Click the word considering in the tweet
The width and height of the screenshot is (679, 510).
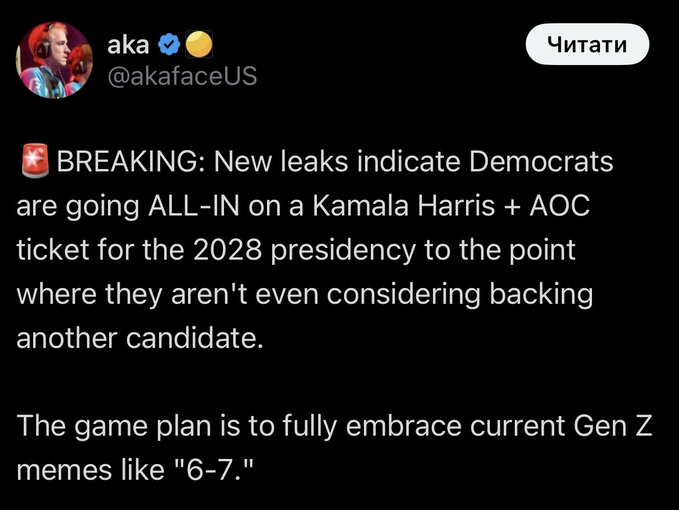coord(404,294)
